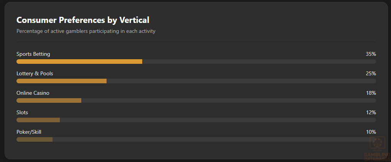Click the 25% value for Lottery & Pools
The image size is (391, 162).
click(x=371, y=73)
